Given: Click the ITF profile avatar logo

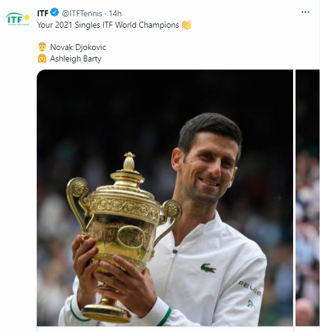Looking at the screenshot, I should 18,19.
